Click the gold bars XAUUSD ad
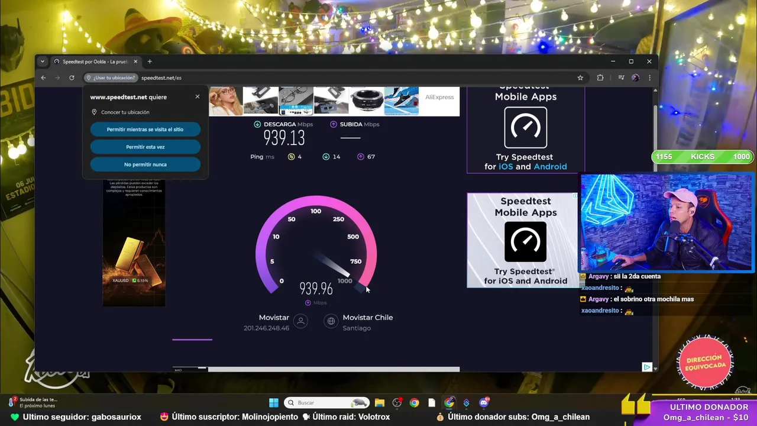The image size is (757, 426). pyautogui.click(x=134, y=243)
